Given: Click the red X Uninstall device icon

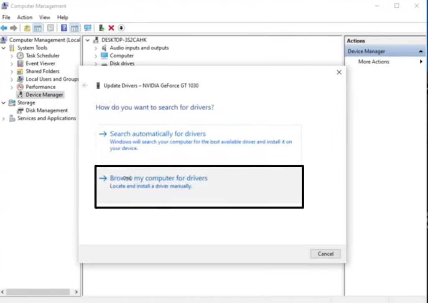Looking at the screenshot, I should (111, 28).
